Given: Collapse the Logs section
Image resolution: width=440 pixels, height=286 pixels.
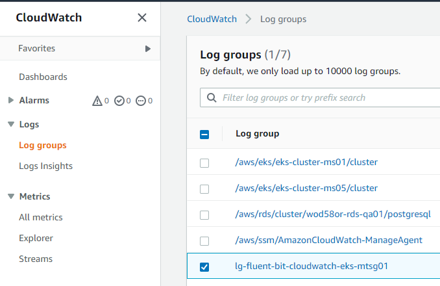Looking at the screenshot, I should click(10, 124).
